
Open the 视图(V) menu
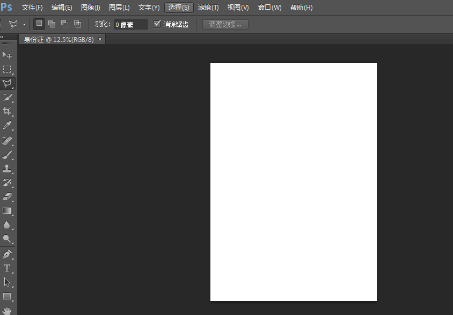[238, 8]
